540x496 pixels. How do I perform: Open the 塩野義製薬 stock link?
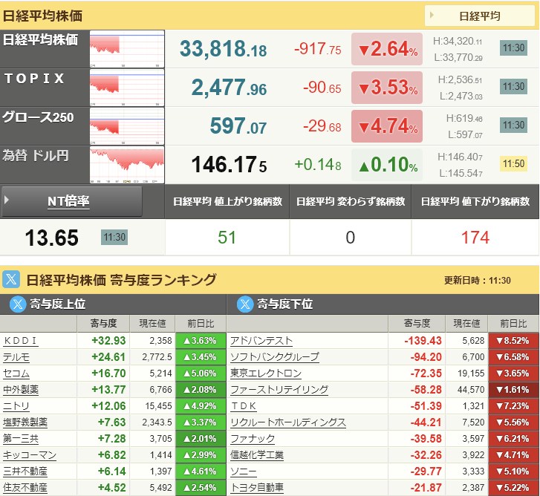point(25,422)
